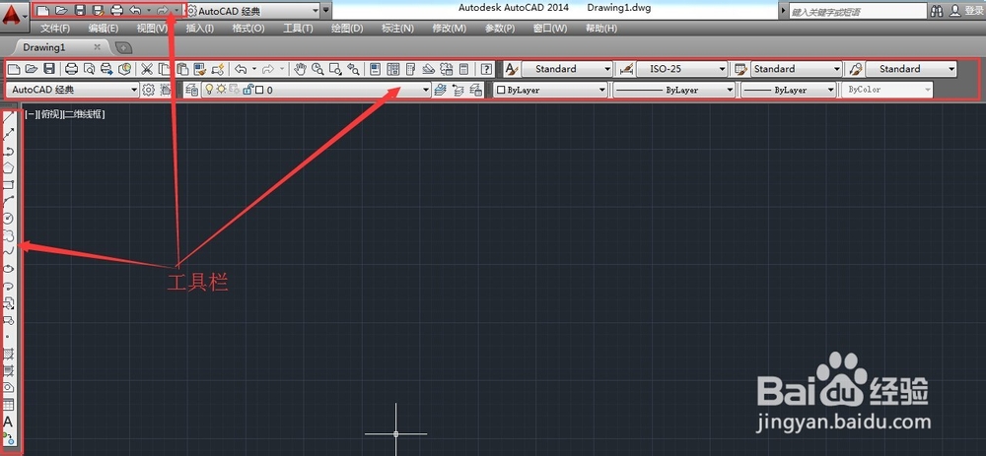Open the 视图(V) menu

click(153, 29)
